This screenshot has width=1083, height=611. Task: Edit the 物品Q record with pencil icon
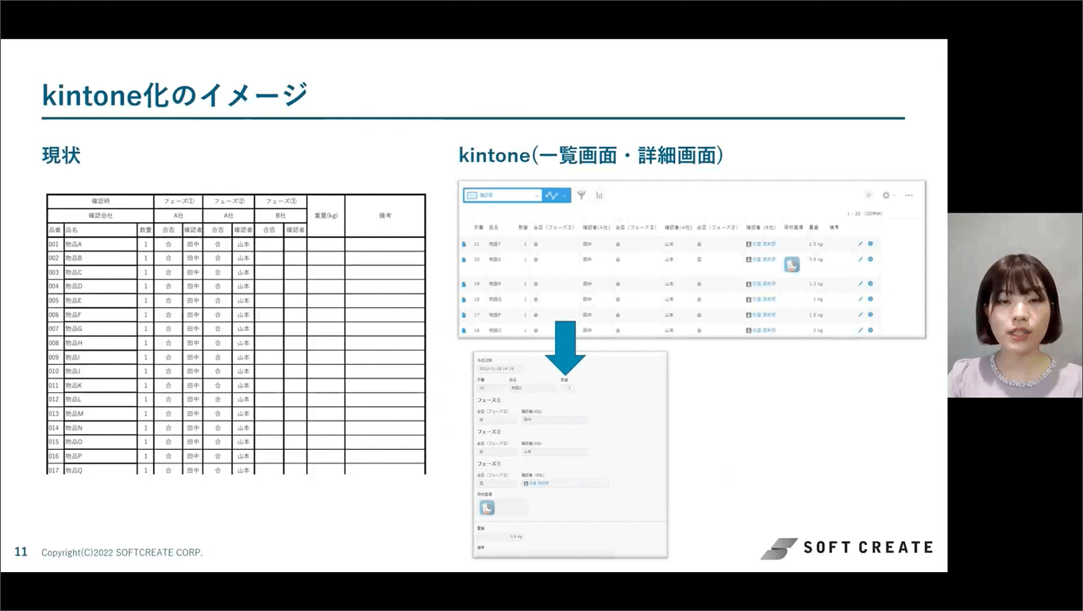tap(860, 298)
